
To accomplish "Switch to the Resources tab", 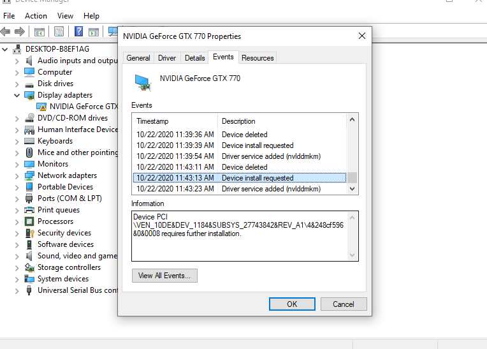I will click(258, 58).
